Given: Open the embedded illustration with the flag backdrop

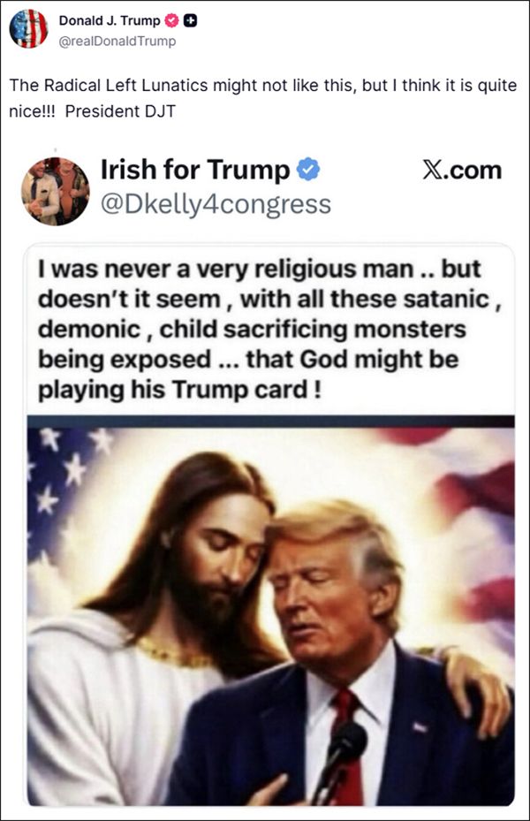Looking at the screenshot, I should coord(271,611).
